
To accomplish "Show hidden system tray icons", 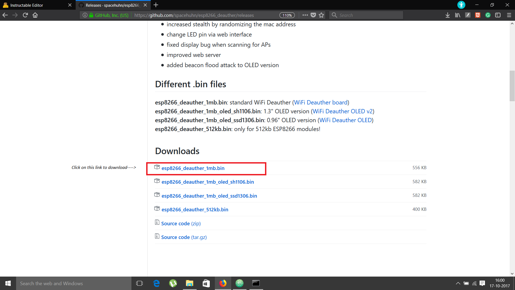I will click(458, 283).
